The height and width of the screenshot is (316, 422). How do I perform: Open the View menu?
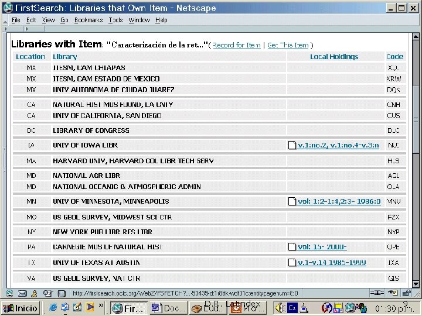tap(48, 20)
